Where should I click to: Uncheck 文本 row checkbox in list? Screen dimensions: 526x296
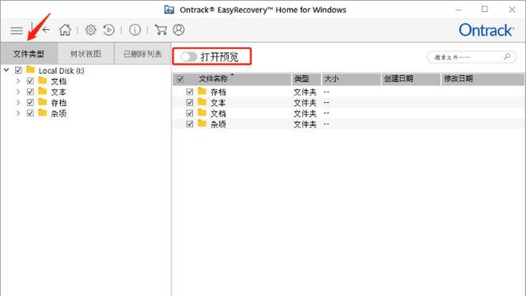[190, 102]
